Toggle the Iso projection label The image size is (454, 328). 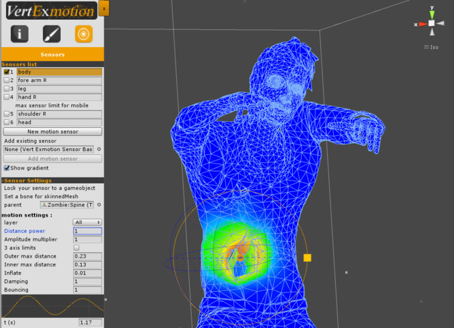click(431, 47)
